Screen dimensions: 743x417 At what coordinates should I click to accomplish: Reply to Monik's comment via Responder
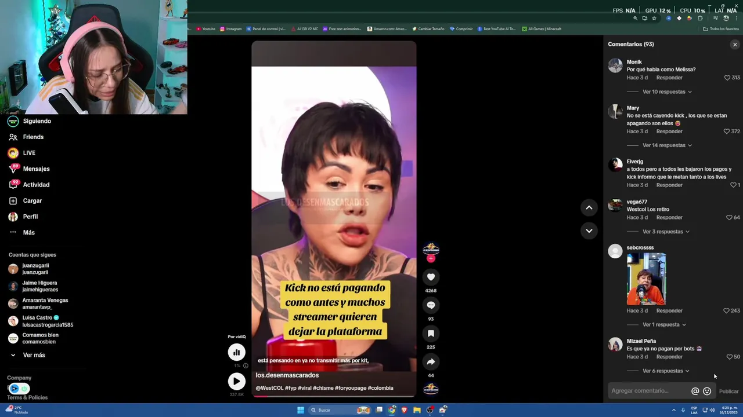[669, 78]
